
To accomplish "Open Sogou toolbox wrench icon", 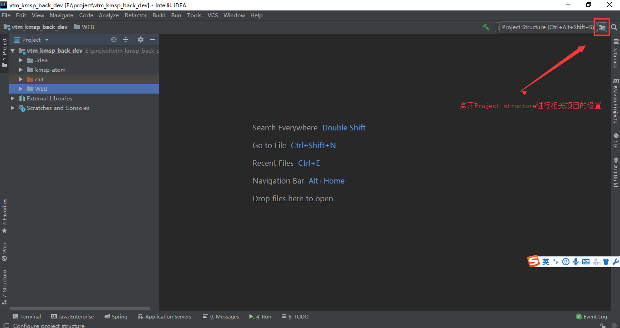I will 615,262.
